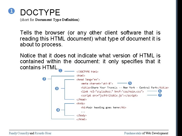The image size is (182, 136).
Task: Click the closing '</html>' tag
Action: (81, 119)
